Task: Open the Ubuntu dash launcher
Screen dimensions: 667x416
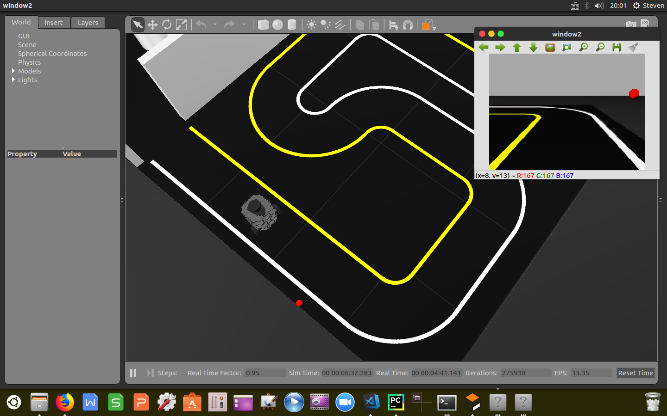Action: tap(14, 402)
